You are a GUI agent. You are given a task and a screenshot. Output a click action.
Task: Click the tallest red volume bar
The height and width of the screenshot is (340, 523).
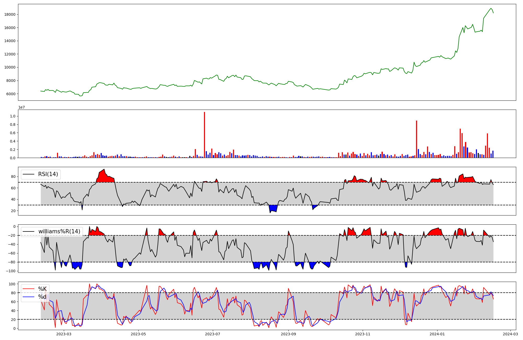[x=204, y=135]
